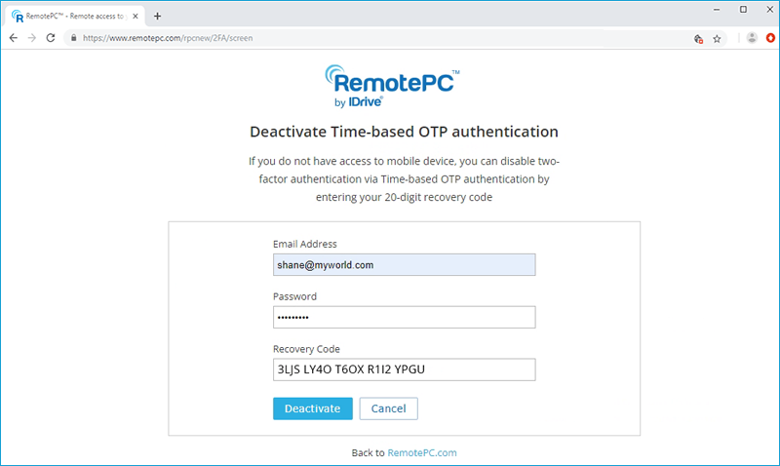Follow the RemotePC.com link

tap(421, 452)
